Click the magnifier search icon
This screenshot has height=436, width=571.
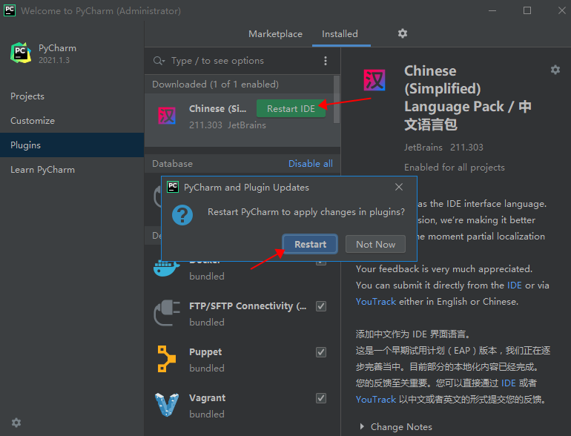click(159, 61)
